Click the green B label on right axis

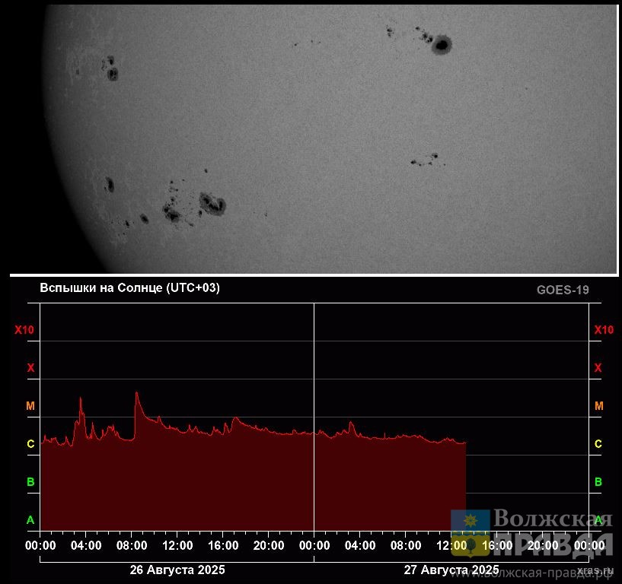598,482
